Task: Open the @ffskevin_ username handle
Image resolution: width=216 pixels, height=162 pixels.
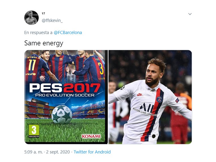Action: (52, 21)
